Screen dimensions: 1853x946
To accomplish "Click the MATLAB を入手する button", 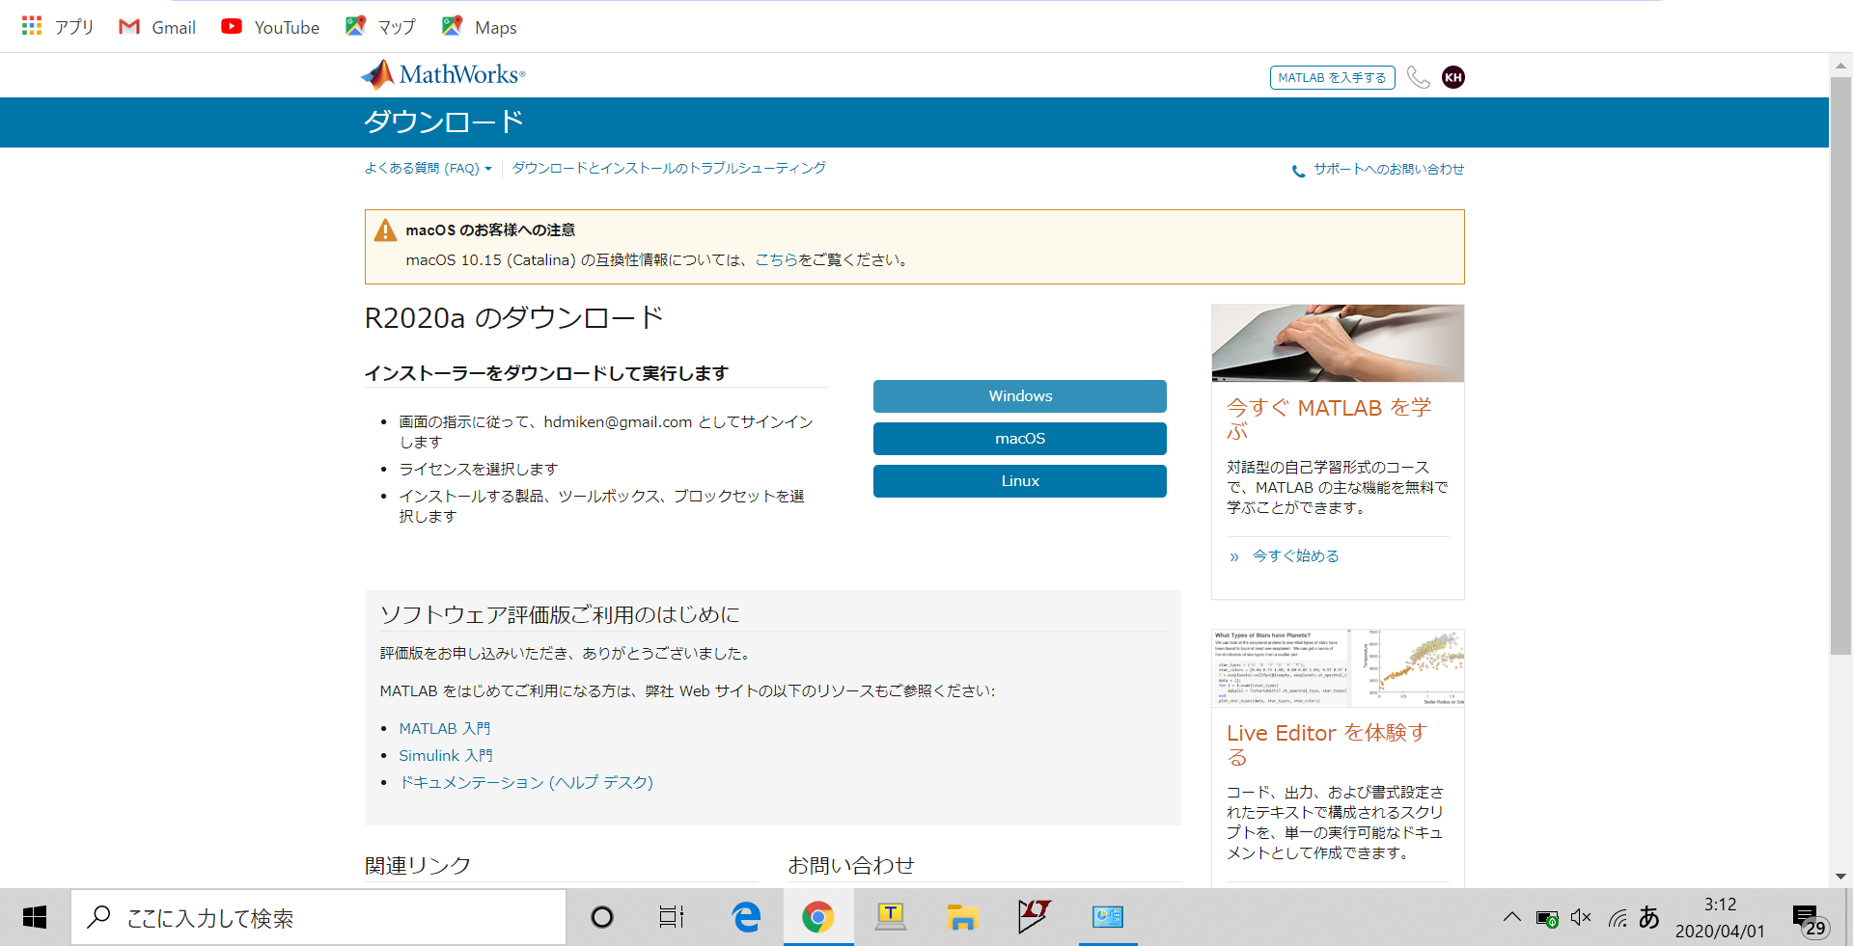I will coord(1332,77).
